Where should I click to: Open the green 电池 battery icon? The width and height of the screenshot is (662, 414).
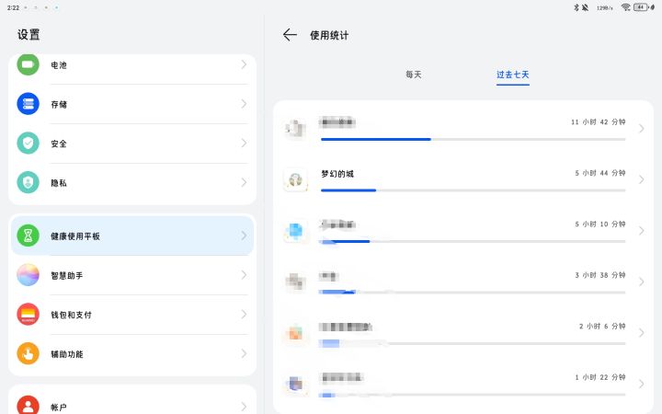(29, 65)
